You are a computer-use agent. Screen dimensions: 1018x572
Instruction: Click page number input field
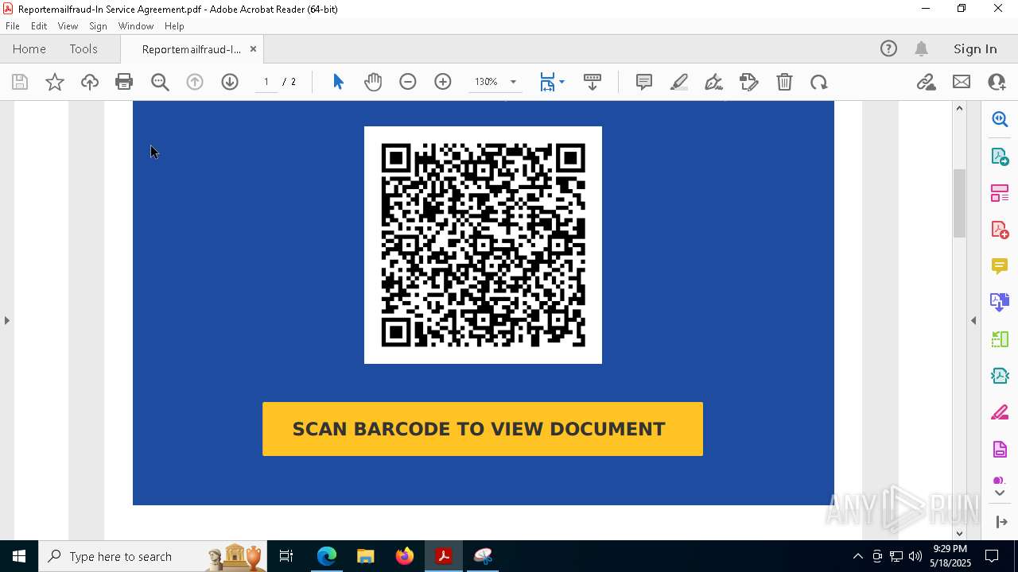[266, 82]
